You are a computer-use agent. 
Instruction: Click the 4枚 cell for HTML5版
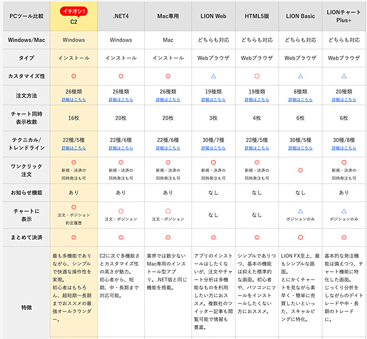click(257, 118)
